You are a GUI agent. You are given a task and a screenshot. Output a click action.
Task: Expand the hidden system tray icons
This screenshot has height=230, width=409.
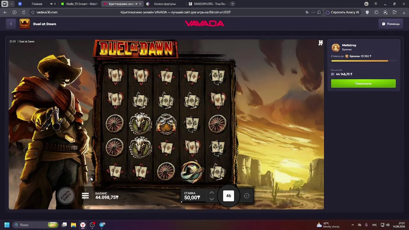353,225
